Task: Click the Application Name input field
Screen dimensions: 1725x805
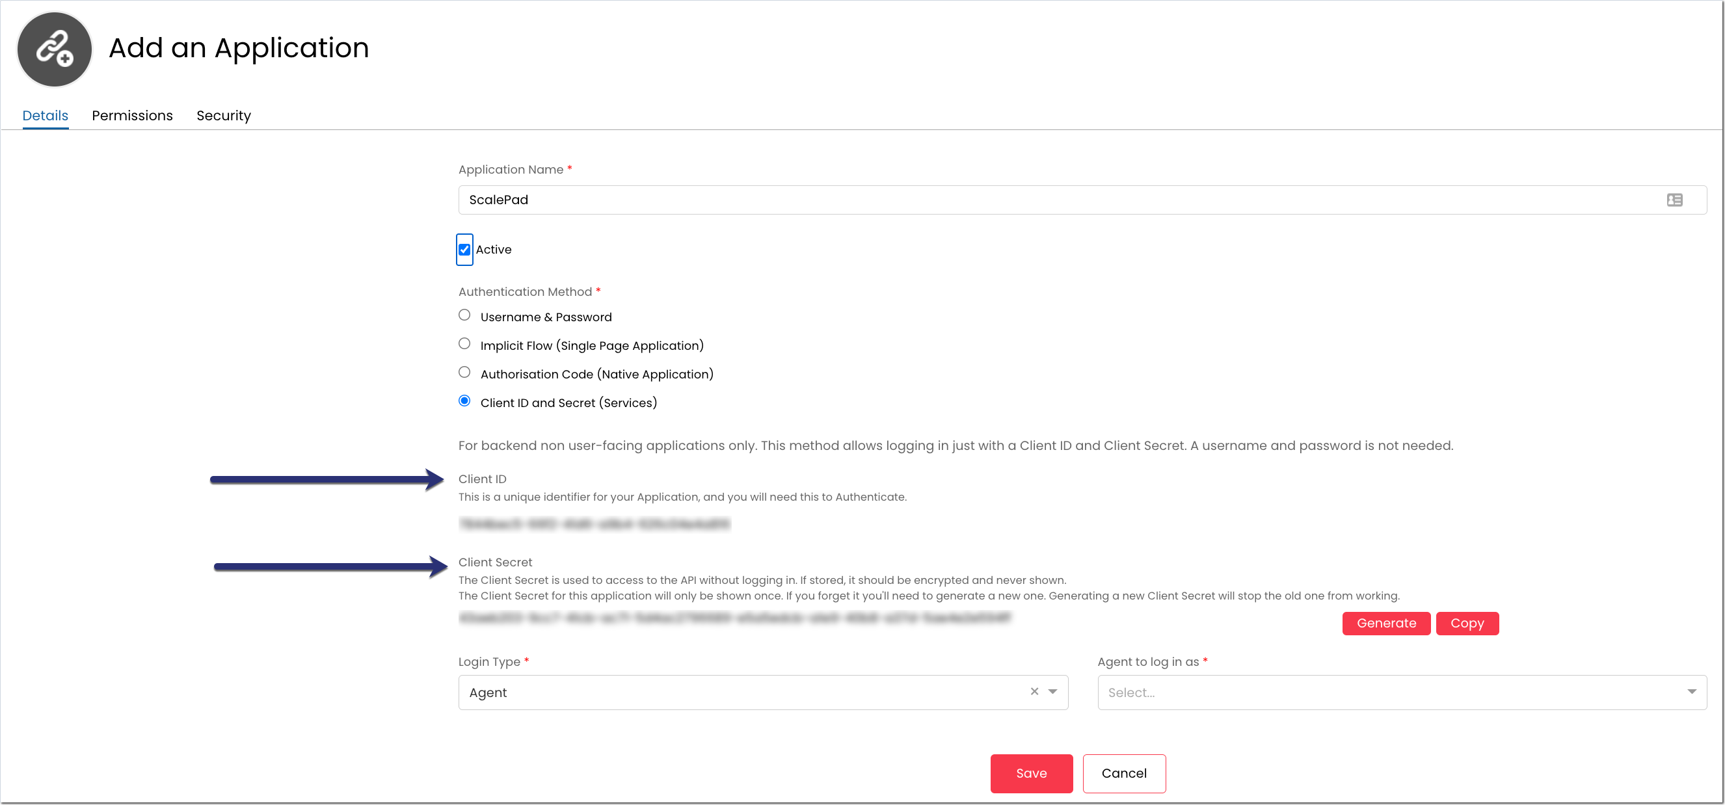Action: coord(1058,200)
